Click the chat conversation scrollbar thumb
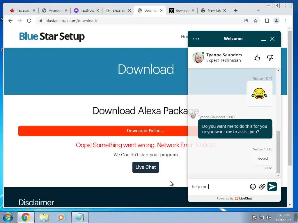 point(278,152)
